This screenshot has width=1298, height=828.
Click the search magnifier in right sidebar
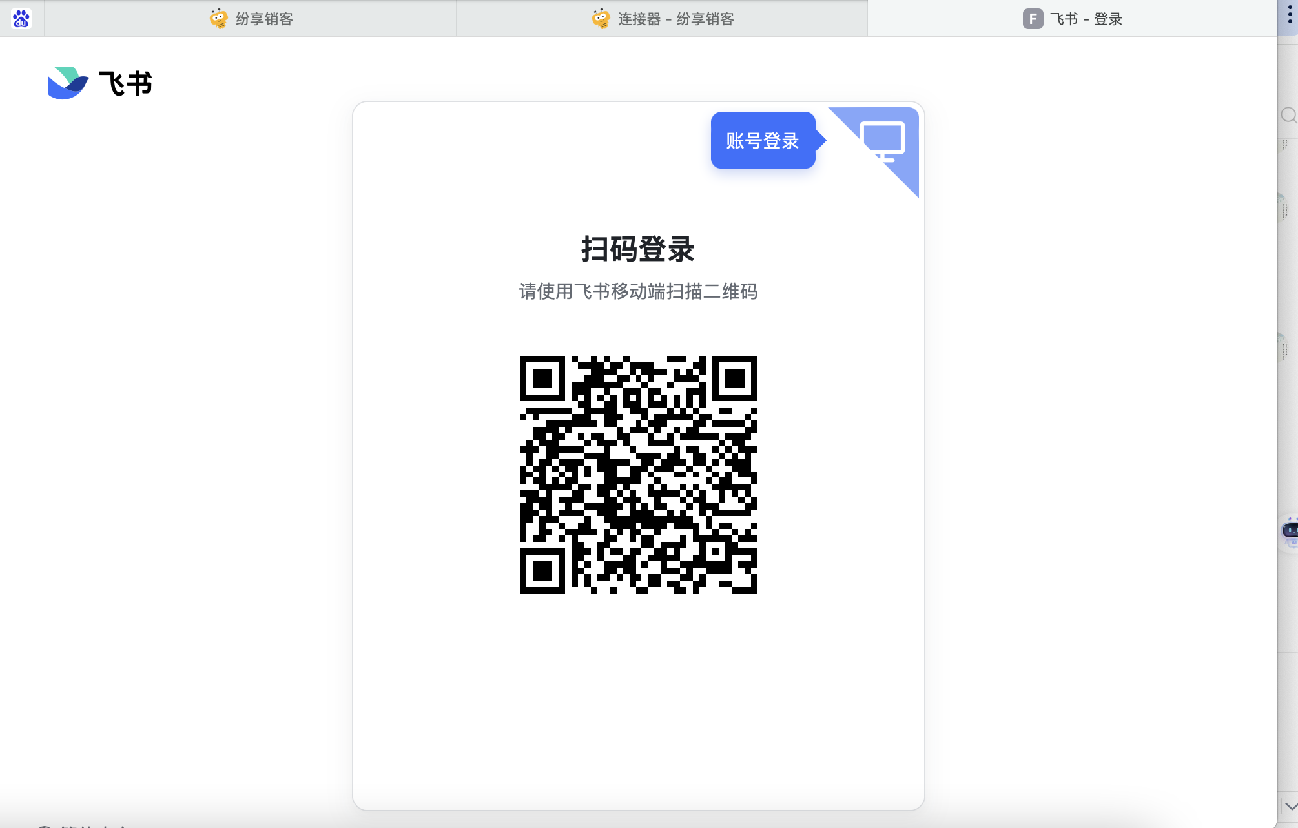coord(1288,116)
